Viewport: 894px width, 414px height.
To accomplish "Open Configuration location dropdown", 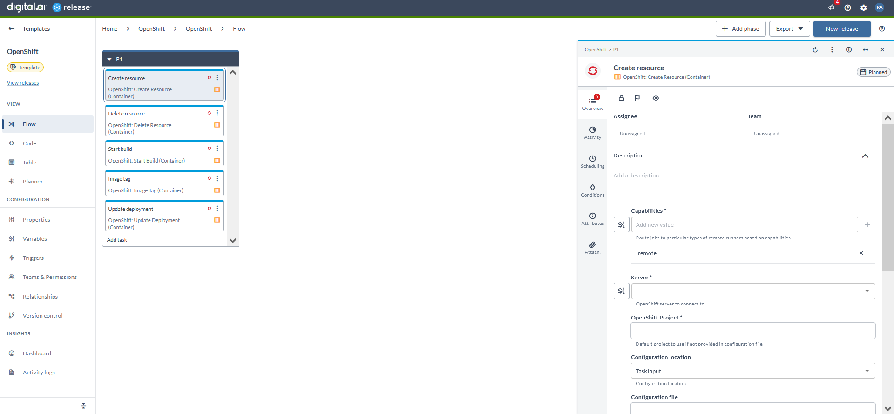I will click(753, 371).
